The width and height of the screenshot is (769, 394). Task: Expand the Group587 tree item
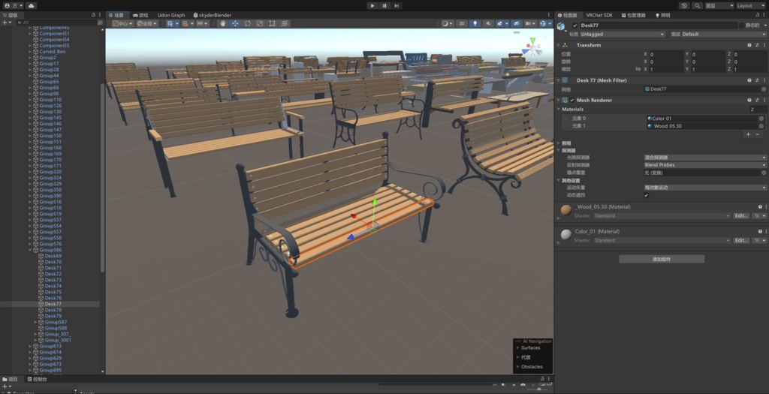click(x=35, y=322)
